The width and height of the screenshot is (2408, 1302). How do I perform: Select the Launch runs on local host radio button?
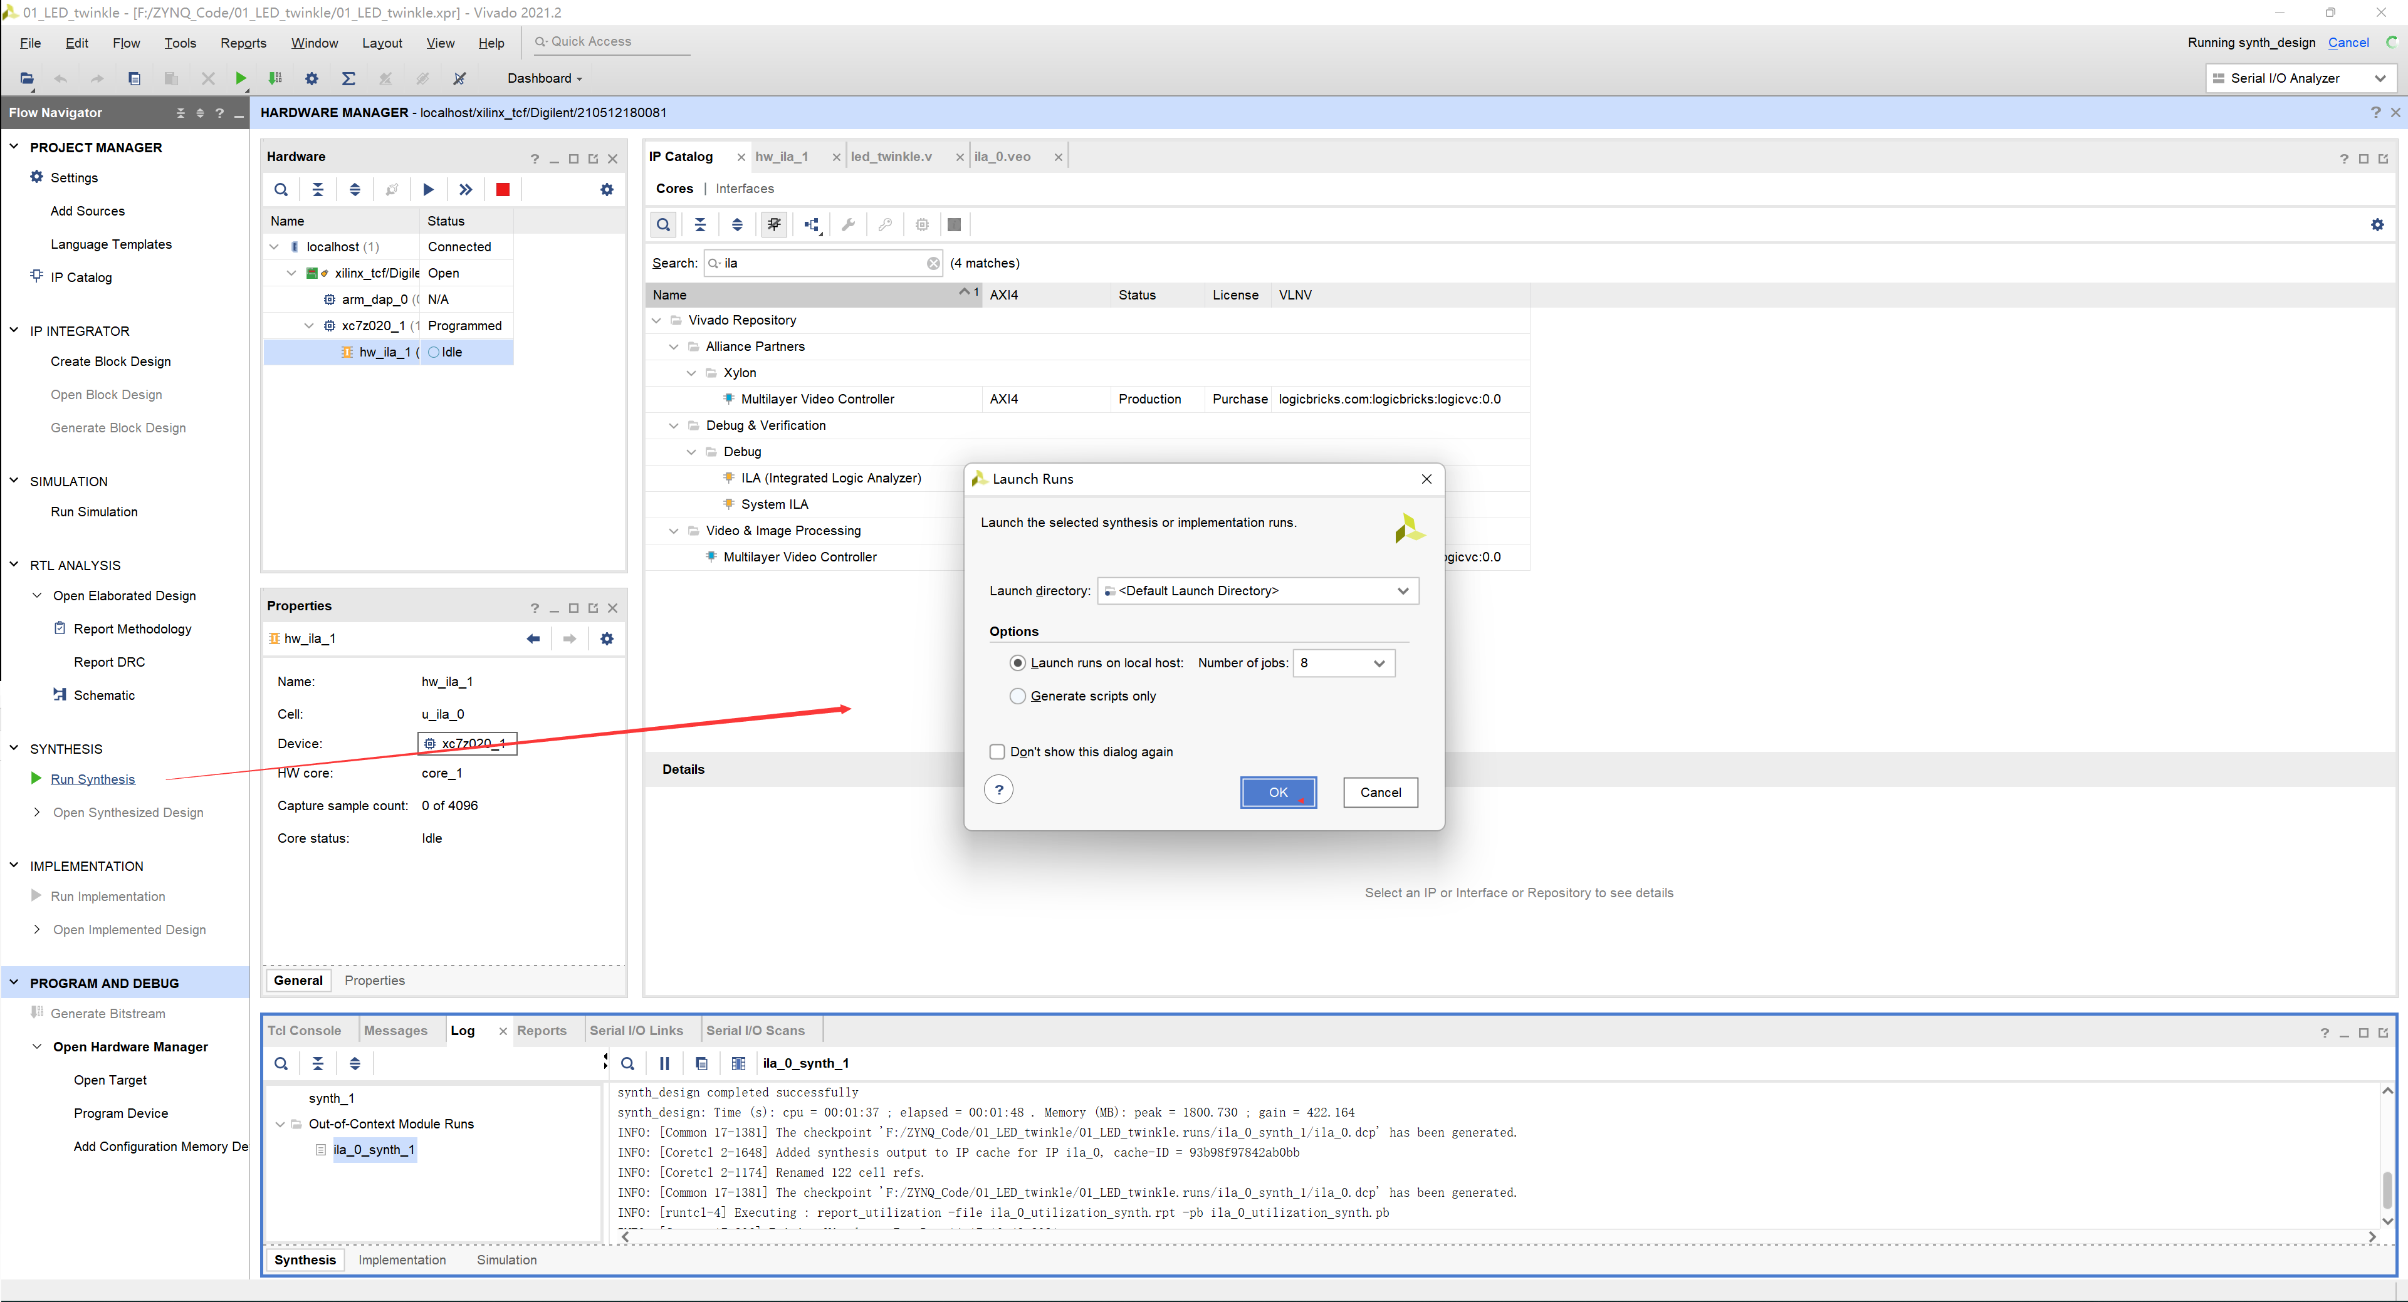[x=1020, y=662]
